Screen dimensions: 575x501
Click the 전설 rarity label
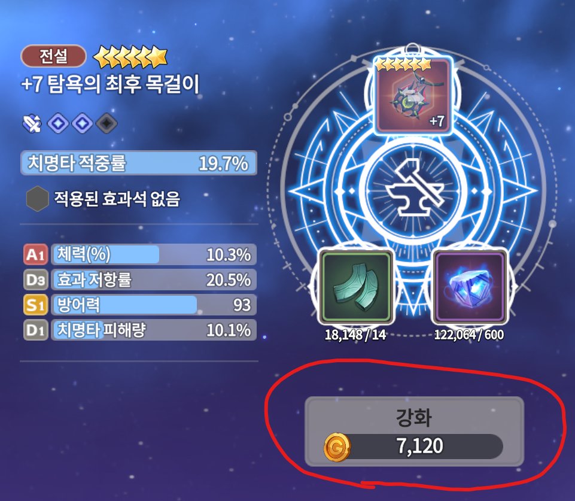[x=53, y=56]
